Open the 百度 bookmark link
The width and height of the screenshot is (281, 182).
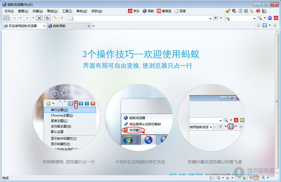[180, 11]
